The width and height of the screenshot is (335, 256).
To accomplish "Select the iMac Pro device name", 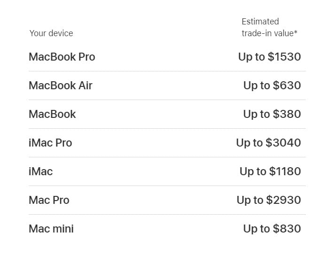I will tap(50, 143).
